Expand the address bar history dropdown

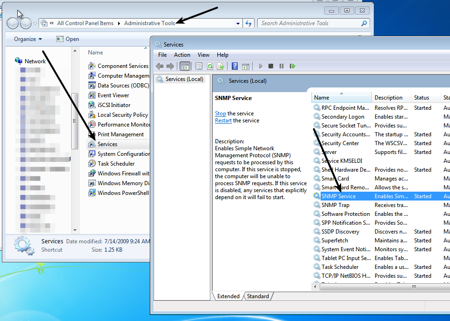click(238, 23)
